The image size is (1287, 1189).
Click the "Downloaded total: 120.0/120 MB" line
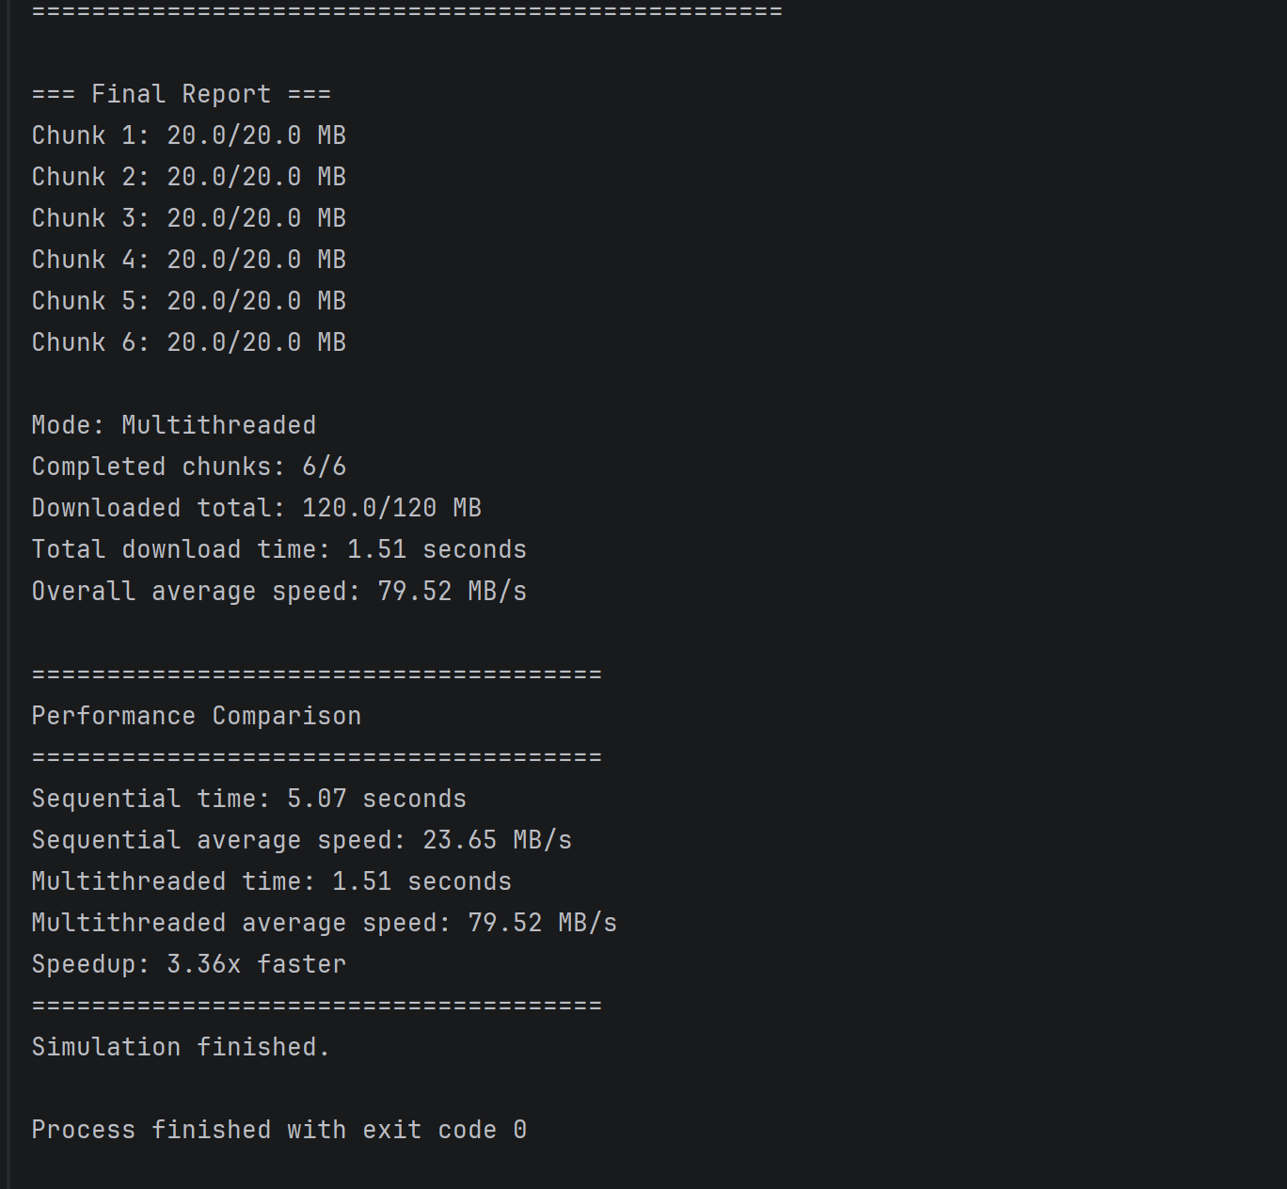tap(257, 508)
